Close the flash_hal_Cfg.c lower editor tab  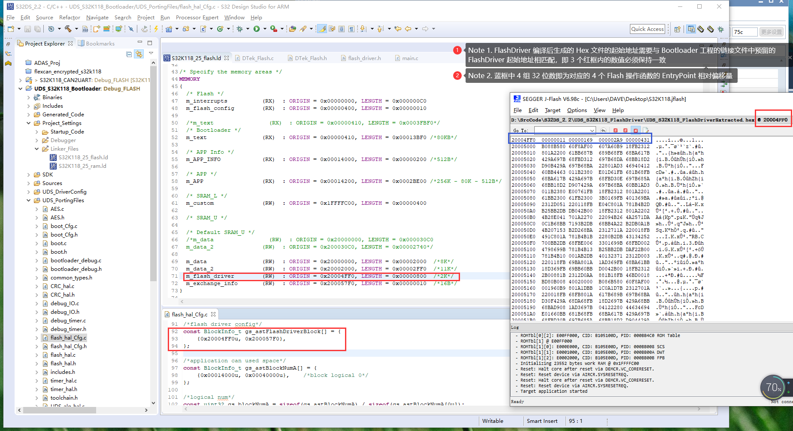213,315
